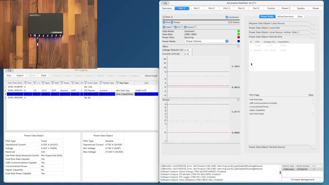The width and height of the screenshot is (329, 185).
Task: Click the Event Type column filter funnel
Action: point(85,83)
